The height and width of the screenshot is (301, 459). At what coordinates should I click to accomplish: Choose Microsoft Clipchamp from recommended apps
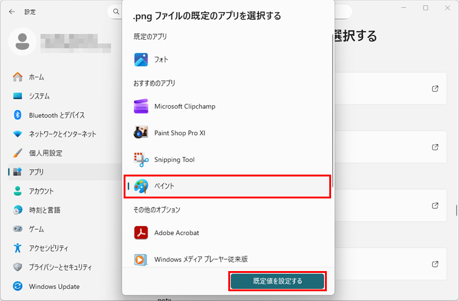[184, 106]
